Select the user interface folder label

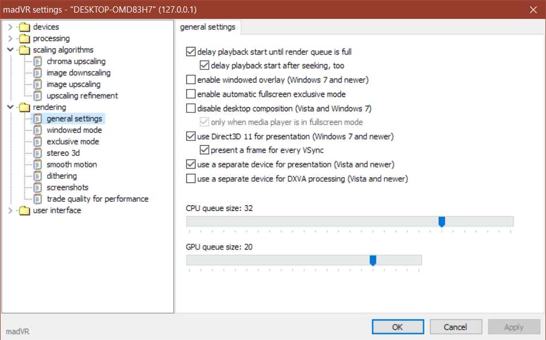(x=57, y=210)
